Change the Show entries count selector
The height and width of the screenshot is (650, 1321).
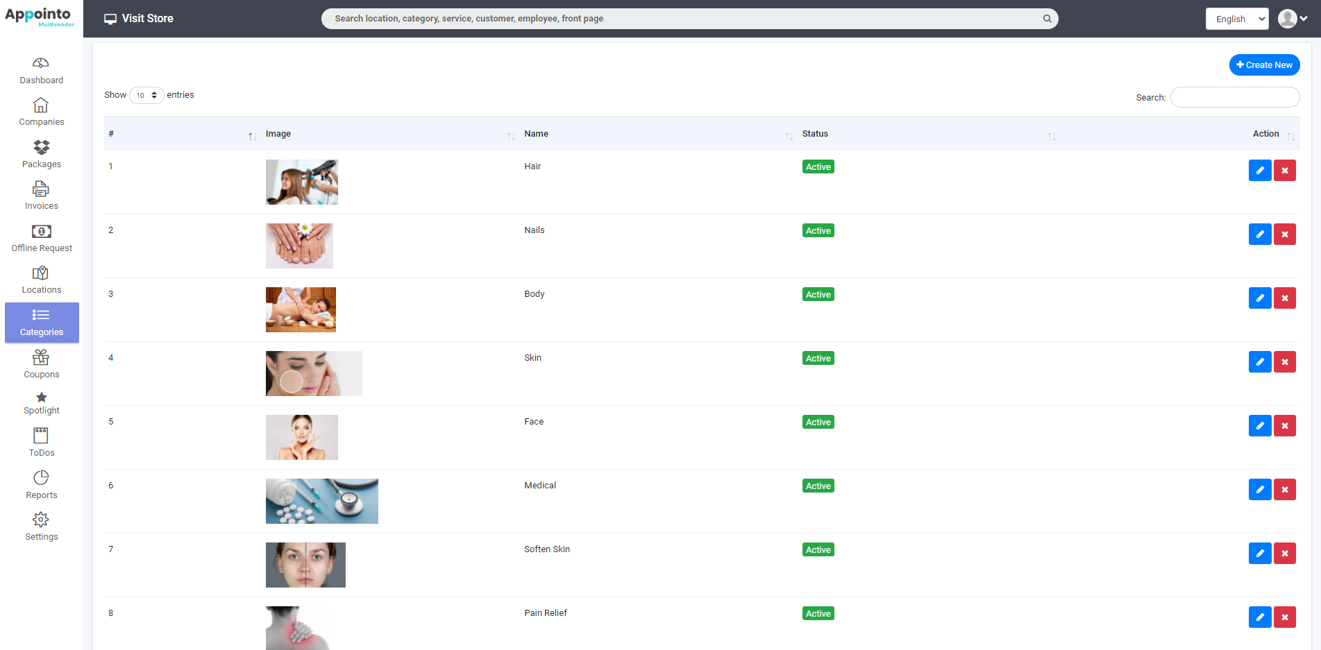146,95
